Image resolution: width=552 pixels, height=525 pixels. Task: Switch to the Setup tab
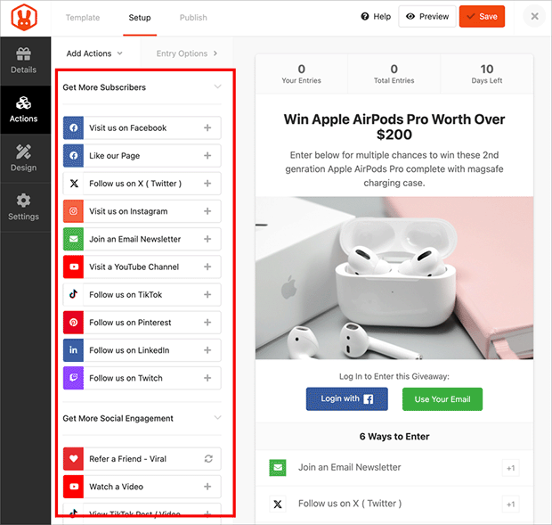click(140, 18)
